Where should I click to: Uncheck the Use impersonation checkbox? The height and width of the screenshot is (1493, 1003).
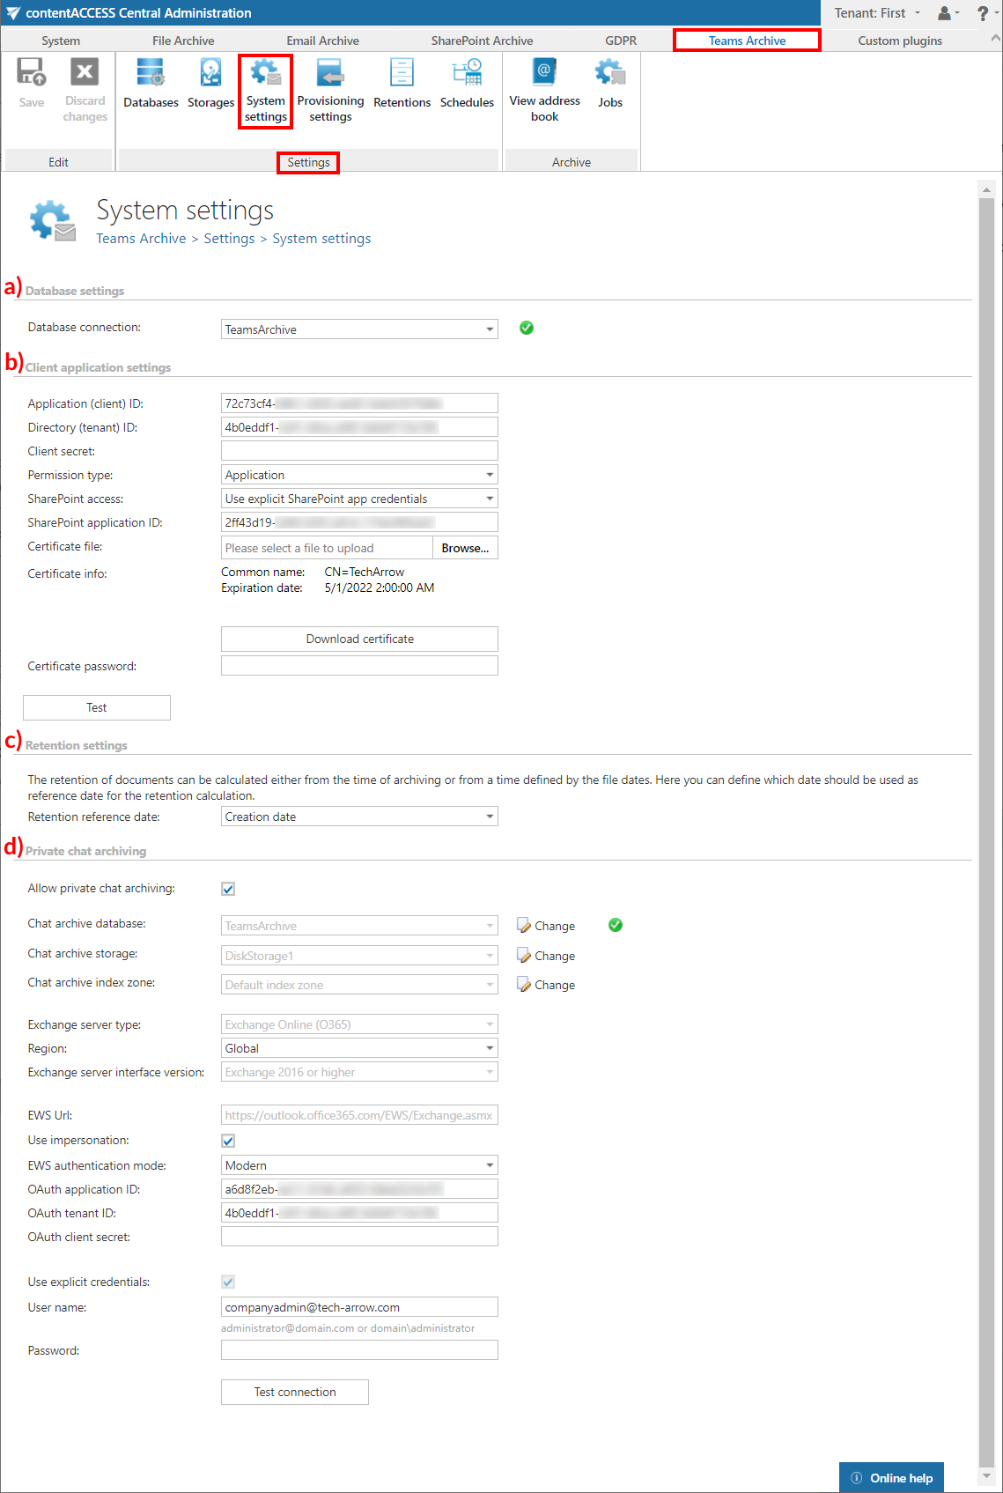click(x=228, y=1141)
